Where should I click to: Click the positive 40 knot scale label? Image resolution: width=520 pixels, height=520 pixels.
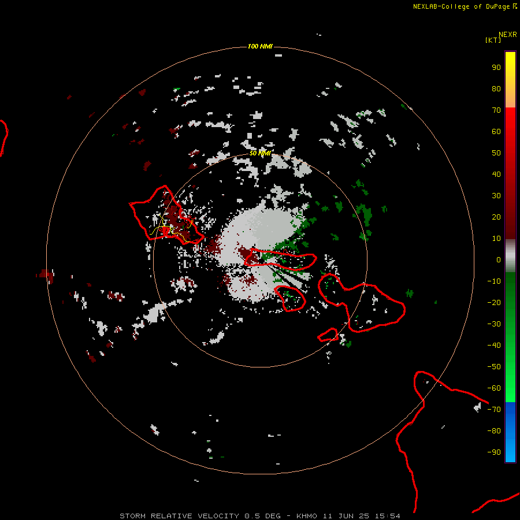(496, 174)
